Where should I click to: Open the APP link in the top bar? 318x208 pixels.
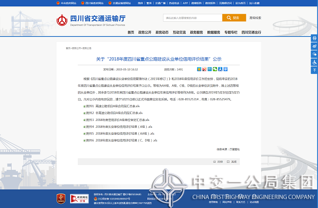[x=185, y=3]
